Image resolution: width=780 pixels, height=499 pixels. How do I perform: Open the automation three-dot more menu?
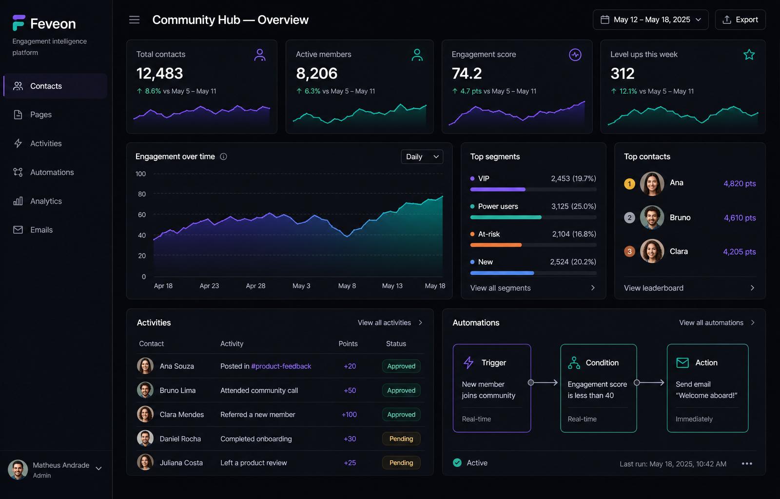747,463
